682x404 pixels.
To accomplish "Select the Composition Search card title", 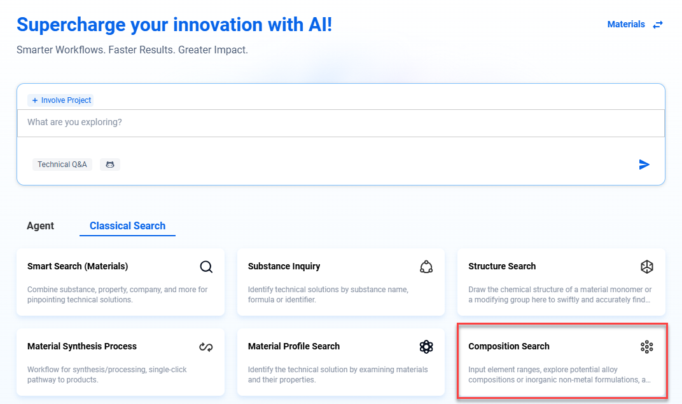I will tap(509, 346).
